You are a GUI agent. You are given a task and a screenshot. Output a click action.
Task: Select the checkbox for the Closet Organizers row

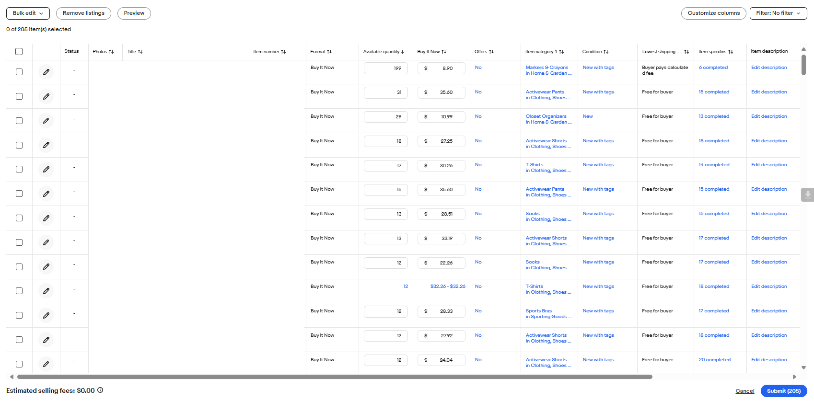(x=19, y=121)
